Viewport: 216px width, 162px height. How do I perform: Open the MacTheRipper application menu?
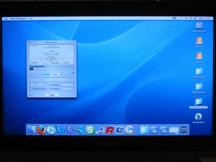click(18, 19)
